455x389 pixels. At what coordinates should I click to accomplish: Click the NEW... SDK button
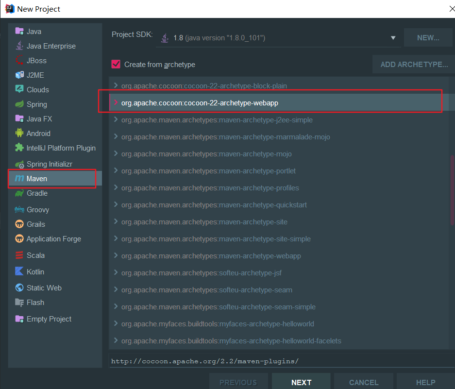[428, 38]
